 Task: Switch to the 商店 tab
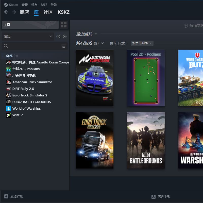(x=24, y=12)
